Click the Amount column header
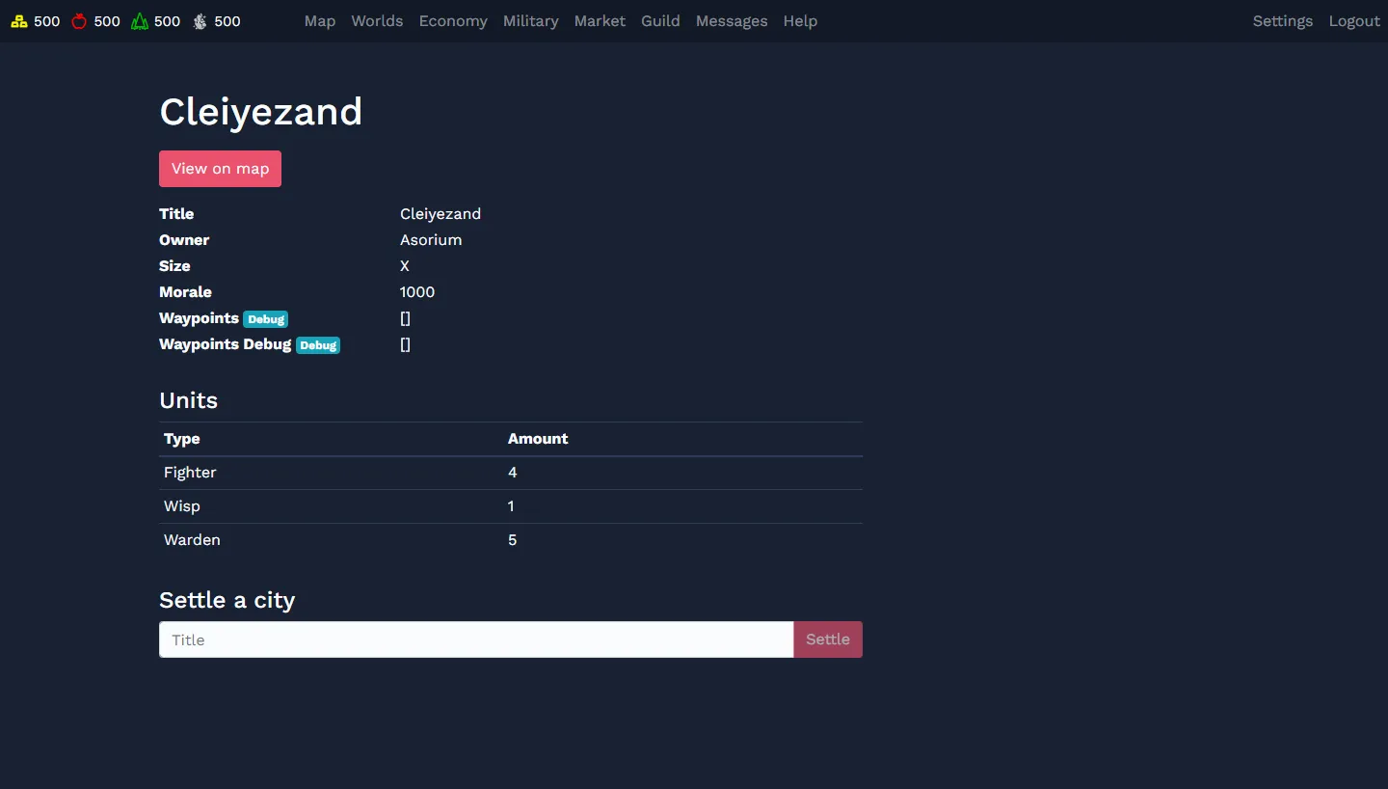1388x789 pixels. coord(538,439)
